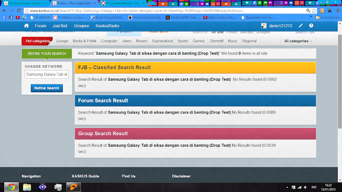Open Free Download Fruit bookmark
The image size is (342, 192).
145,17
